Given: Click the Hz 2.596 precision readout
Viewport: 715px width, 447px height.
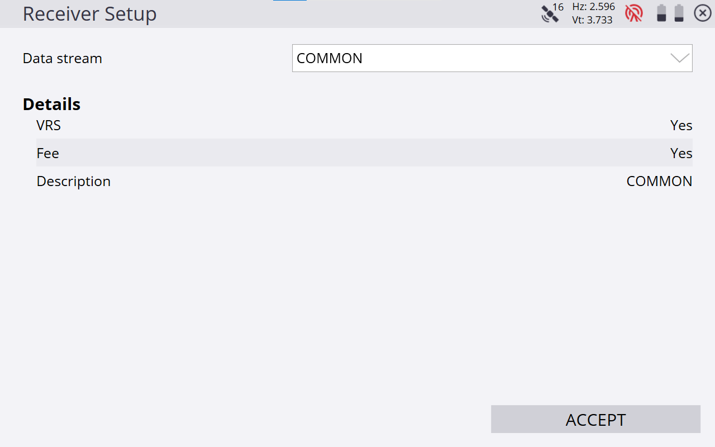Looking at the screenshot, I should click(593, 7).
